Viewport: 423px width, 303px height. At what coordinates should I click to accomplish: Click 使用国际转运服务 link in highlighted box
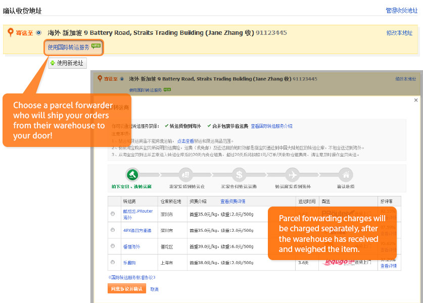pyautogui.click(x=68, y=47)
